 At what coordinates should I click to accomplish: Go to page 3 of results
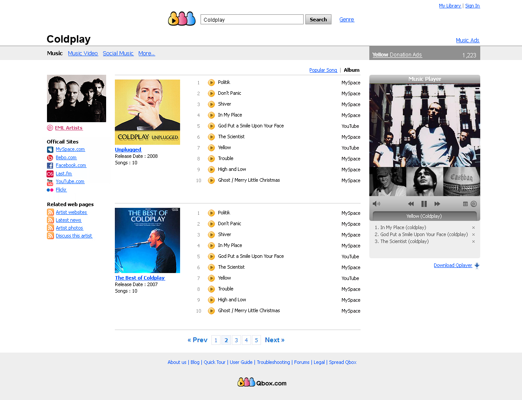(x=236, y=340)
